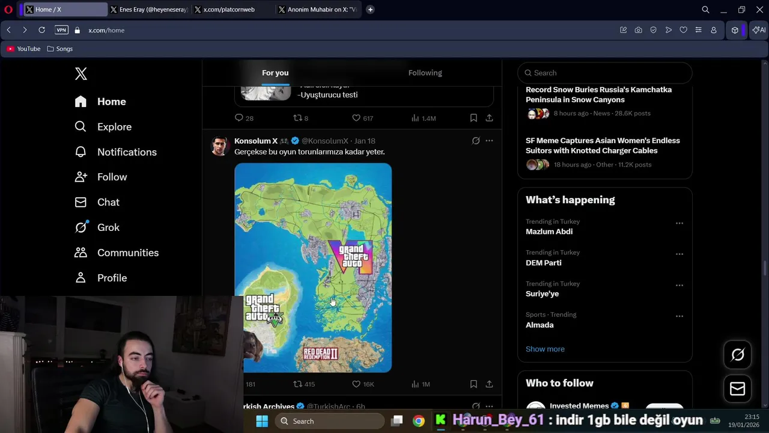Click the browser Forward arrow
The image size is (769, 433).
pyautogui.click(x=25, y=30)
